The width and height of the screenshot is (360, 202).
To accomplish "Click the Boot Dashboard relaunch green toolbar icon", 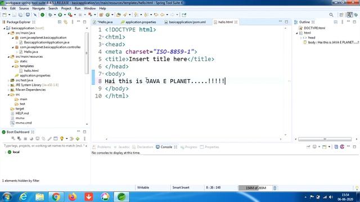I will point(43,15).
